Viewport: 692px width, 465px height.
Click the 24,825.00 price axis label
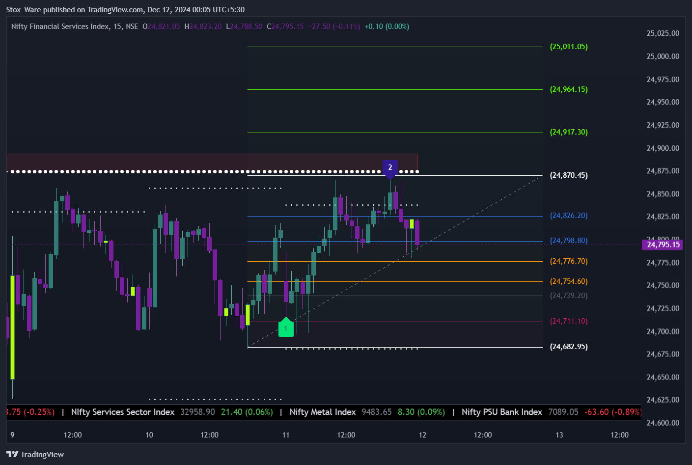[663, 217]
